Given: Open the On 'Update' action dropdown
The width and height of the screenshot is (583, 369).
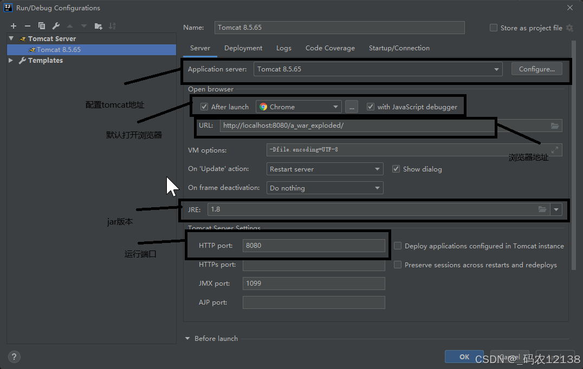Looking at the screenshot, I should point(325,169).
